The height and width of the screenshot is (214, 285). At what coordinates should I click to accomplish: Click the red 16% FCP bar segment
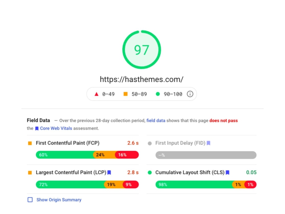[x=127, y=155]
